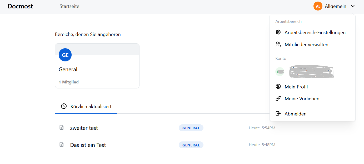Click the GENERAL badge on zweiter test

click(191, 128)
